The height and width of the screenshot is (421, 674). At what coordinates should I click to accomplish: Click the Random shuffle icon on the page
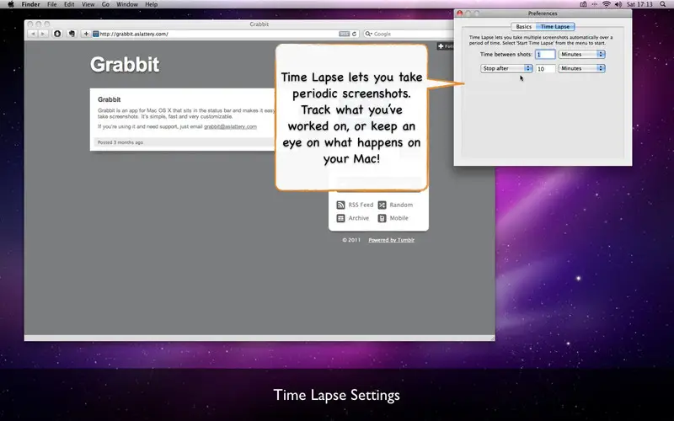pyautogui.click(x=382, y=205)
